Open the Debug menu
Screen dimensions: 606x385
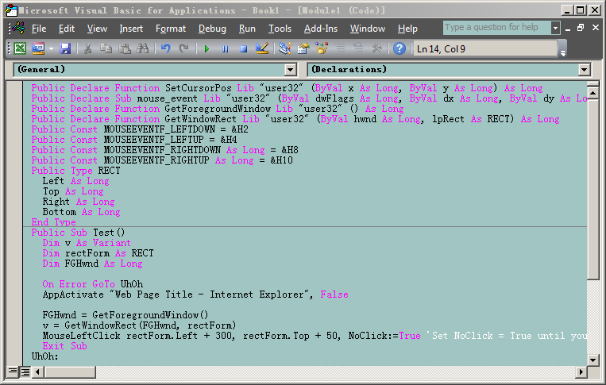212,29
